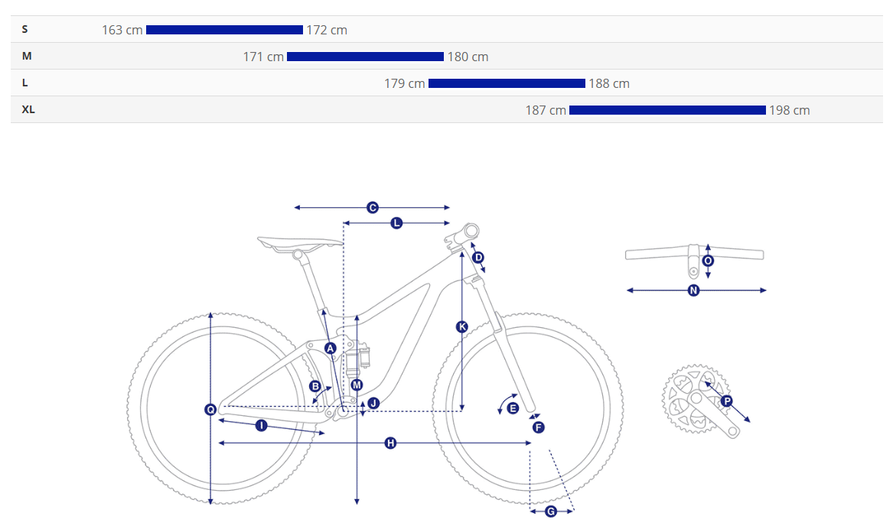Viewport: 893px width, 529px height.
Task: Select the circled E head angle marker
Action: [x=513, y=408]
